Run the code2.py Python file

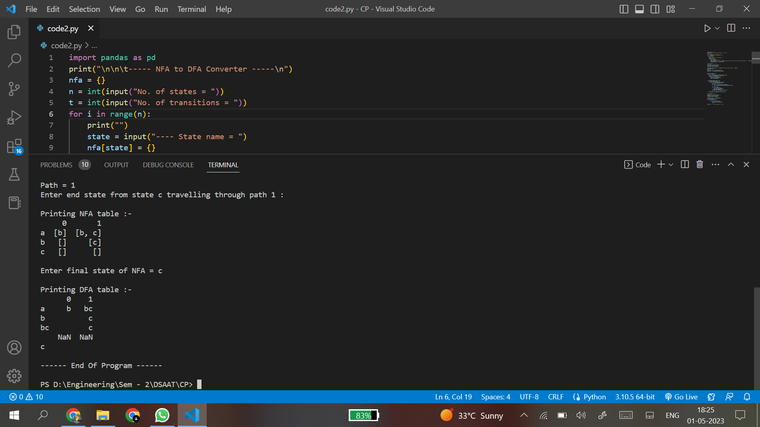(708, 28)
